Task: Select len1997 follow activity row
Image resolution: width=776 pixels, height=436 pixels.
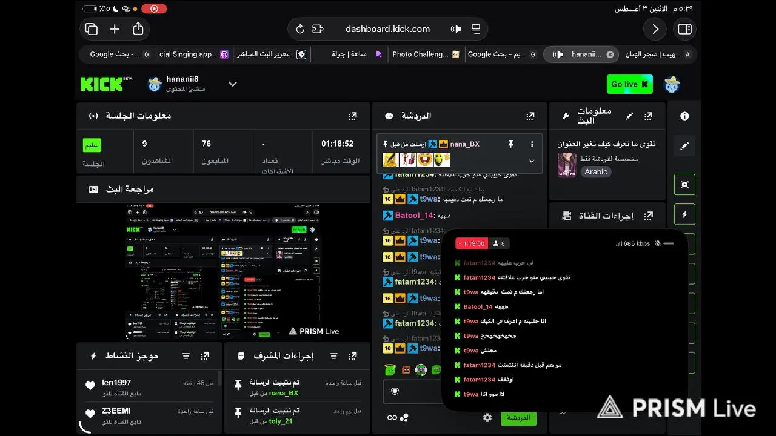Action: click(149, 388)
